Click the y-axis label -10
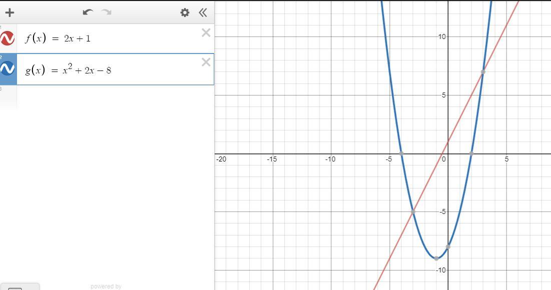Viewport: 551px width, 290px height. tap(441, 270)
